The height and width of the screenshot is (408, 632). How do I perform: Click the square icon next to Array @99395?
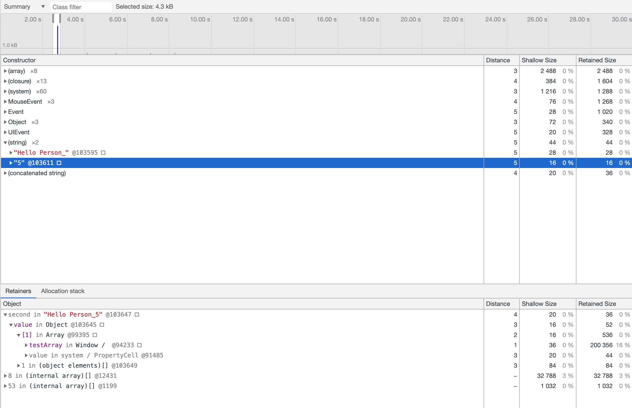click(x=95, y=335)
